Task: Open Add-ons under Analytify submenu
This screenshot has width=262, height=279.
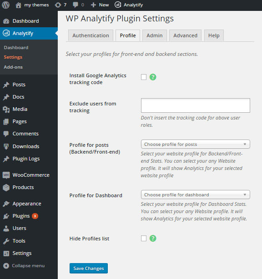Action: (13, 67)
